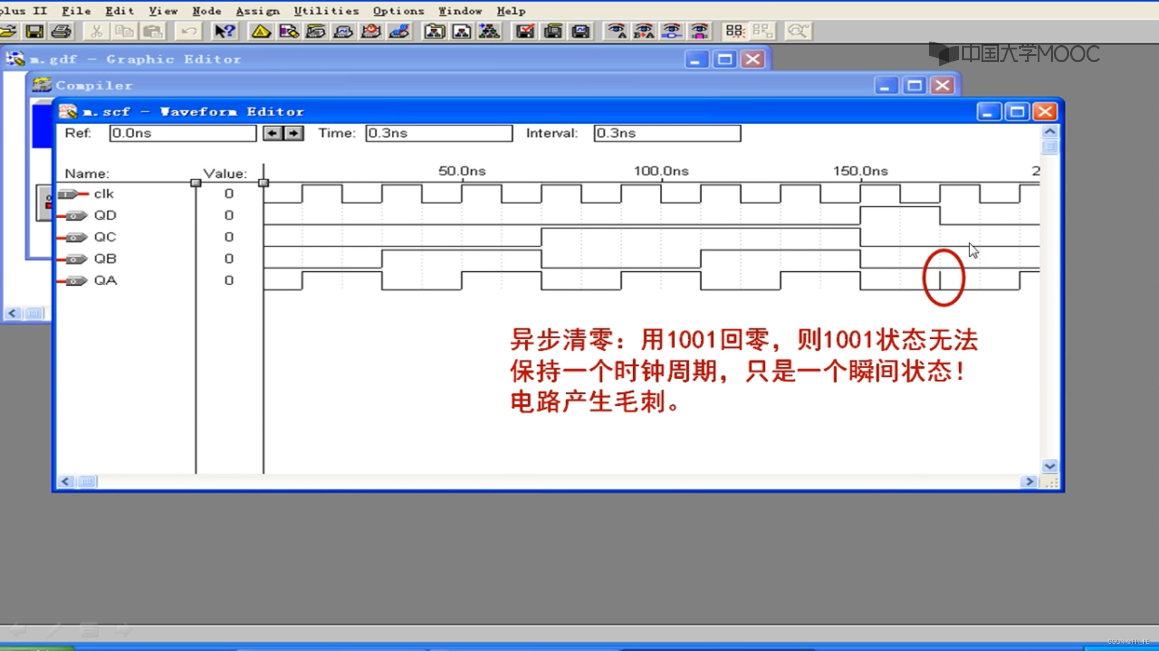This screenshot has height=651, width=1159.
Task: Click the Save and Simulate icon
Action: pyautogui.click(x=581, y=31)
